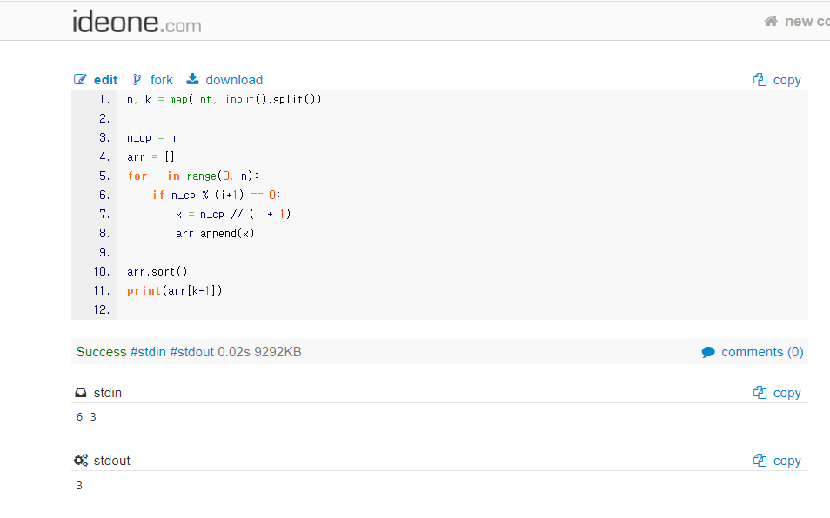Screen dimensions: 830x518
Task: Open the edit link for this code
Action: [105, 80]
